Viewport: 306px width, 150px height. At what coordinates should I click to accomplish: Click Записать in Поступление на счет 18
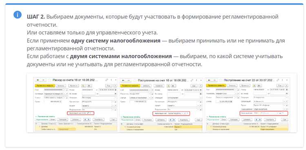tap(146, 86)
